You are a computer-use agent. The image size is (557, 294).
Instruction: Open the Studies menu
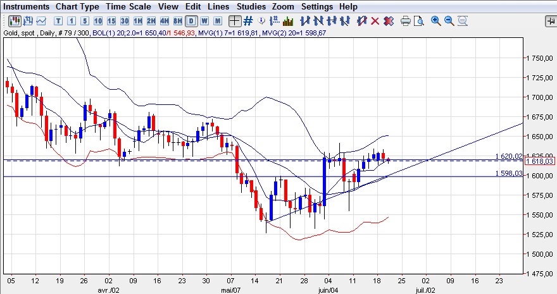point(251,6)
